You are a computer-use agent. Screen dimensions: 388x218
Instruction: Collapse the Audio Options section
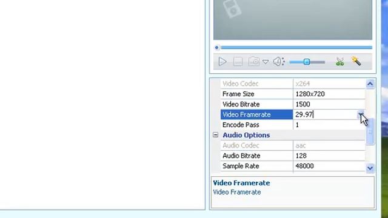pyautogui.click(x=216, y=135)
